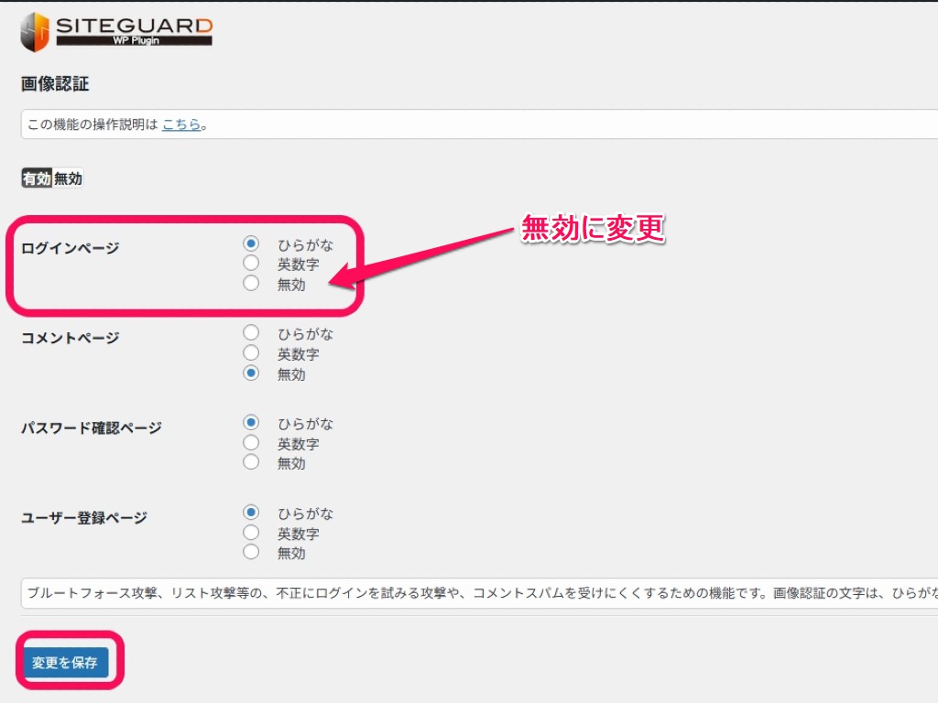
Task: Select 無効 for パスワード確認ページ
Action: coord(250,462)
